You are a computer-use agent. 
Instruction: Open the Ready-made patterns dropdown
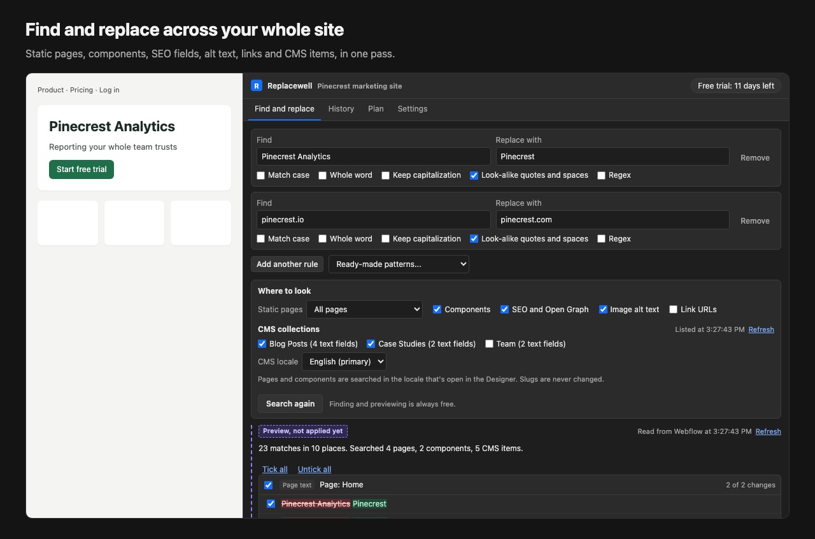pyautogui.click(x=399, y=264)
